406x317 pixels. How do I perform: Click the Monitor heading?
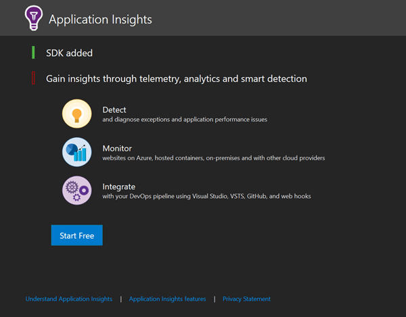117,148
